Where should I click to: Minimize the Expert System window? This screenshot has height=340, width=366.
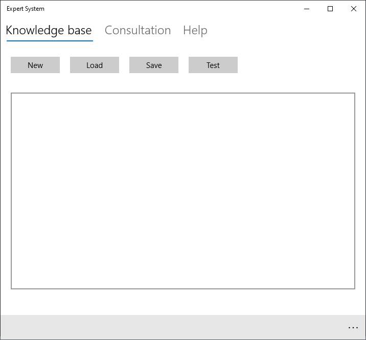pos(307,9)
